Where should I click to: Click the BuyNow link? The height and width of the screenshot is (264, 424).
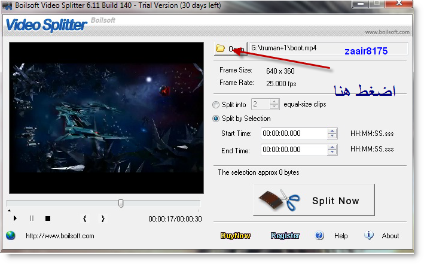(236, 236)
